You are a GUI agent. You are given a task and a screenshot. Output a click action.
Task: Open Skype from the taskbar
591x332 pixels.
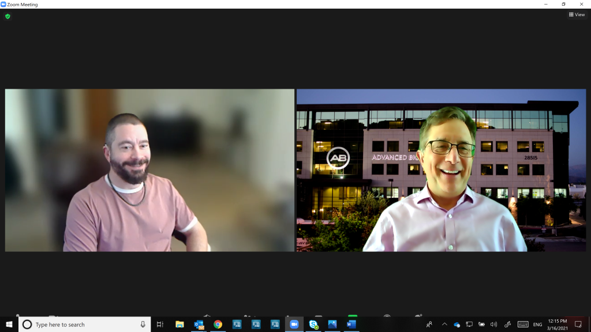click(313, 325)
